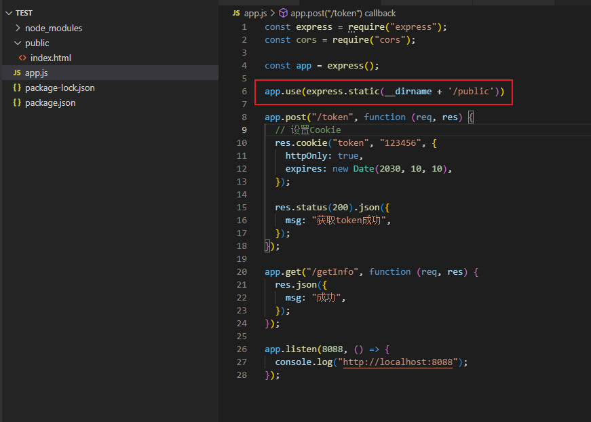Click new Date(2030, 10, 10) on line 12
Image resolution: width=591 pixels, height=422 pixels.
point(389,169)
